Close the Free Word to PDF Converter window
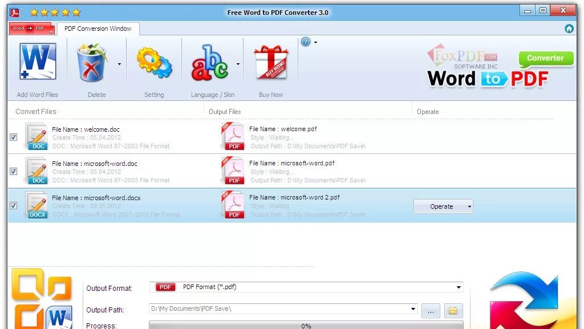The image size is (584, 329). [x=563, y=11]
